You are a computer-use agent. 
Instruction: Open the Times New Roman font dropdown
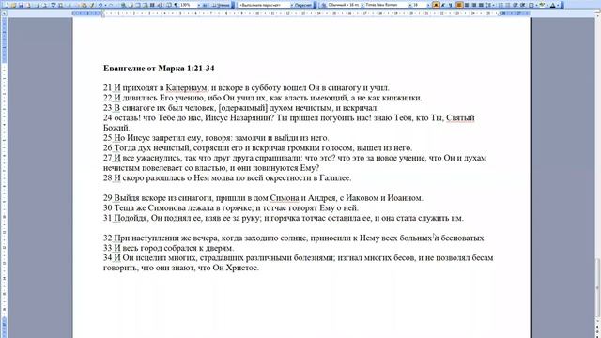point(410,5)
